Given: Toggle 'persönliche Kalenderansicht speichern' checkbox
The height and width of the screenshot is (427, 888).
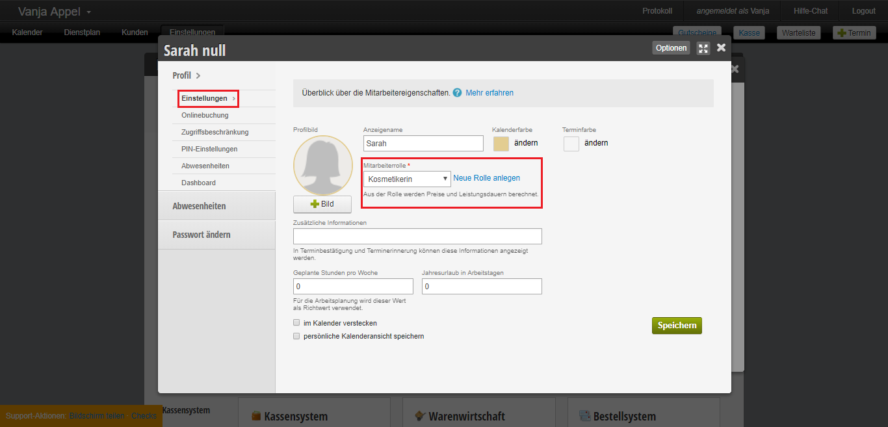Looking at the screenshot, I should pyautogui.click(x=296, y=336).
